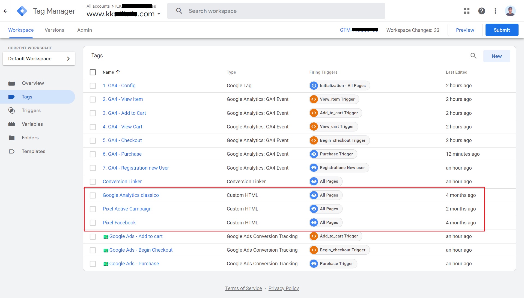This screenshot has width=524, height=298.
Task: Click the Initialization - All Pages trigger icon
Action: (314, 86)
